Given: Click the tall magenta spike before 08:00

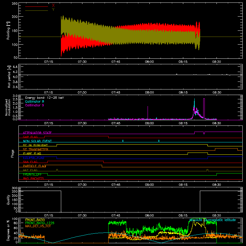Looking at the screenshot, I should click(x=148, y=113).
